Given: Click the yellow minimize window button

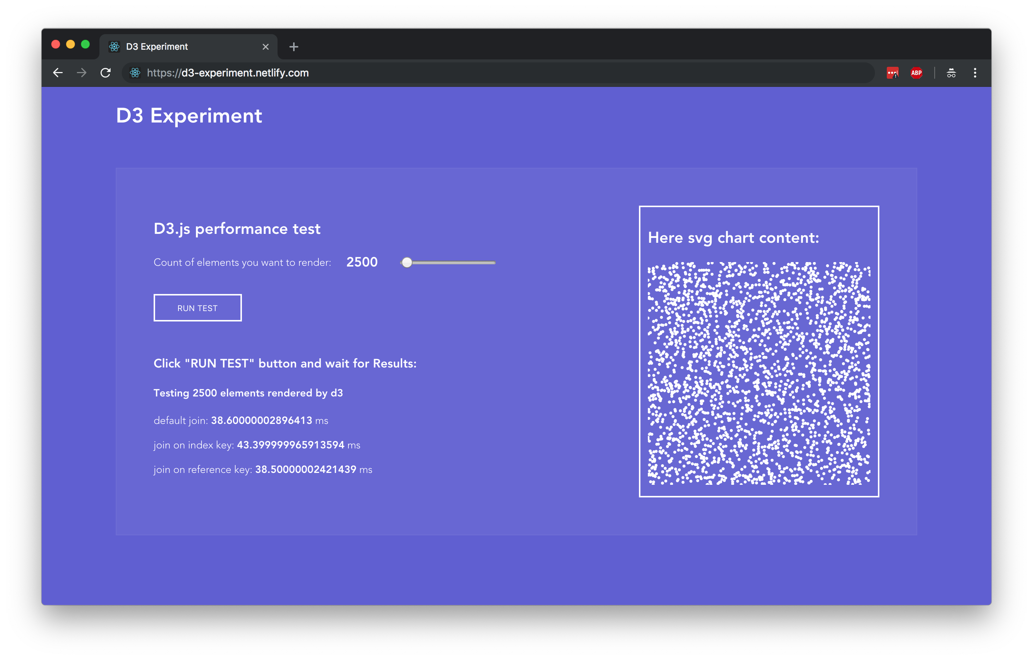Looking at the screenshot, I should coord(70,44).
